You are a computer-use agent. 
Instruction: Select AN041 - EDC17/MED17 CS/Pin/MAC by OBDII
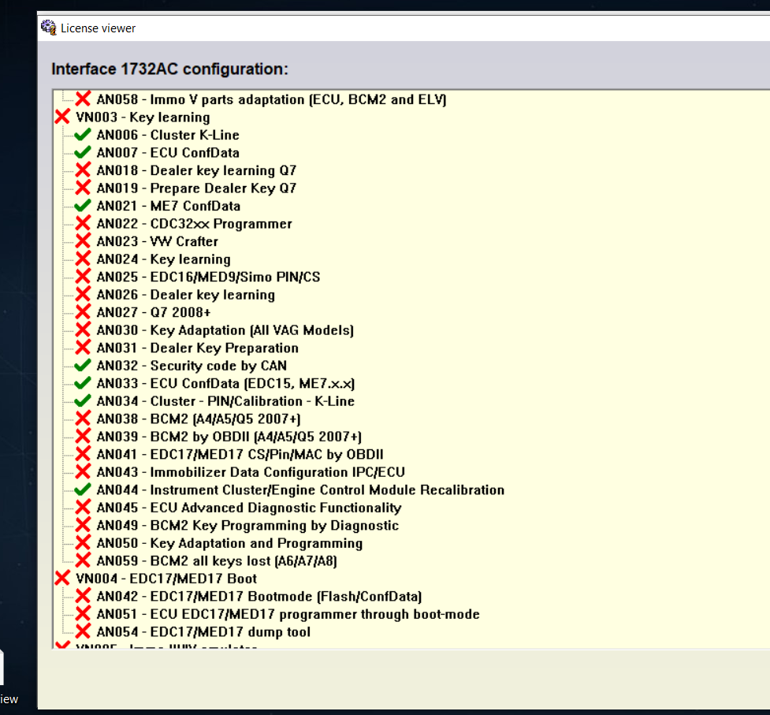[240, 454]
